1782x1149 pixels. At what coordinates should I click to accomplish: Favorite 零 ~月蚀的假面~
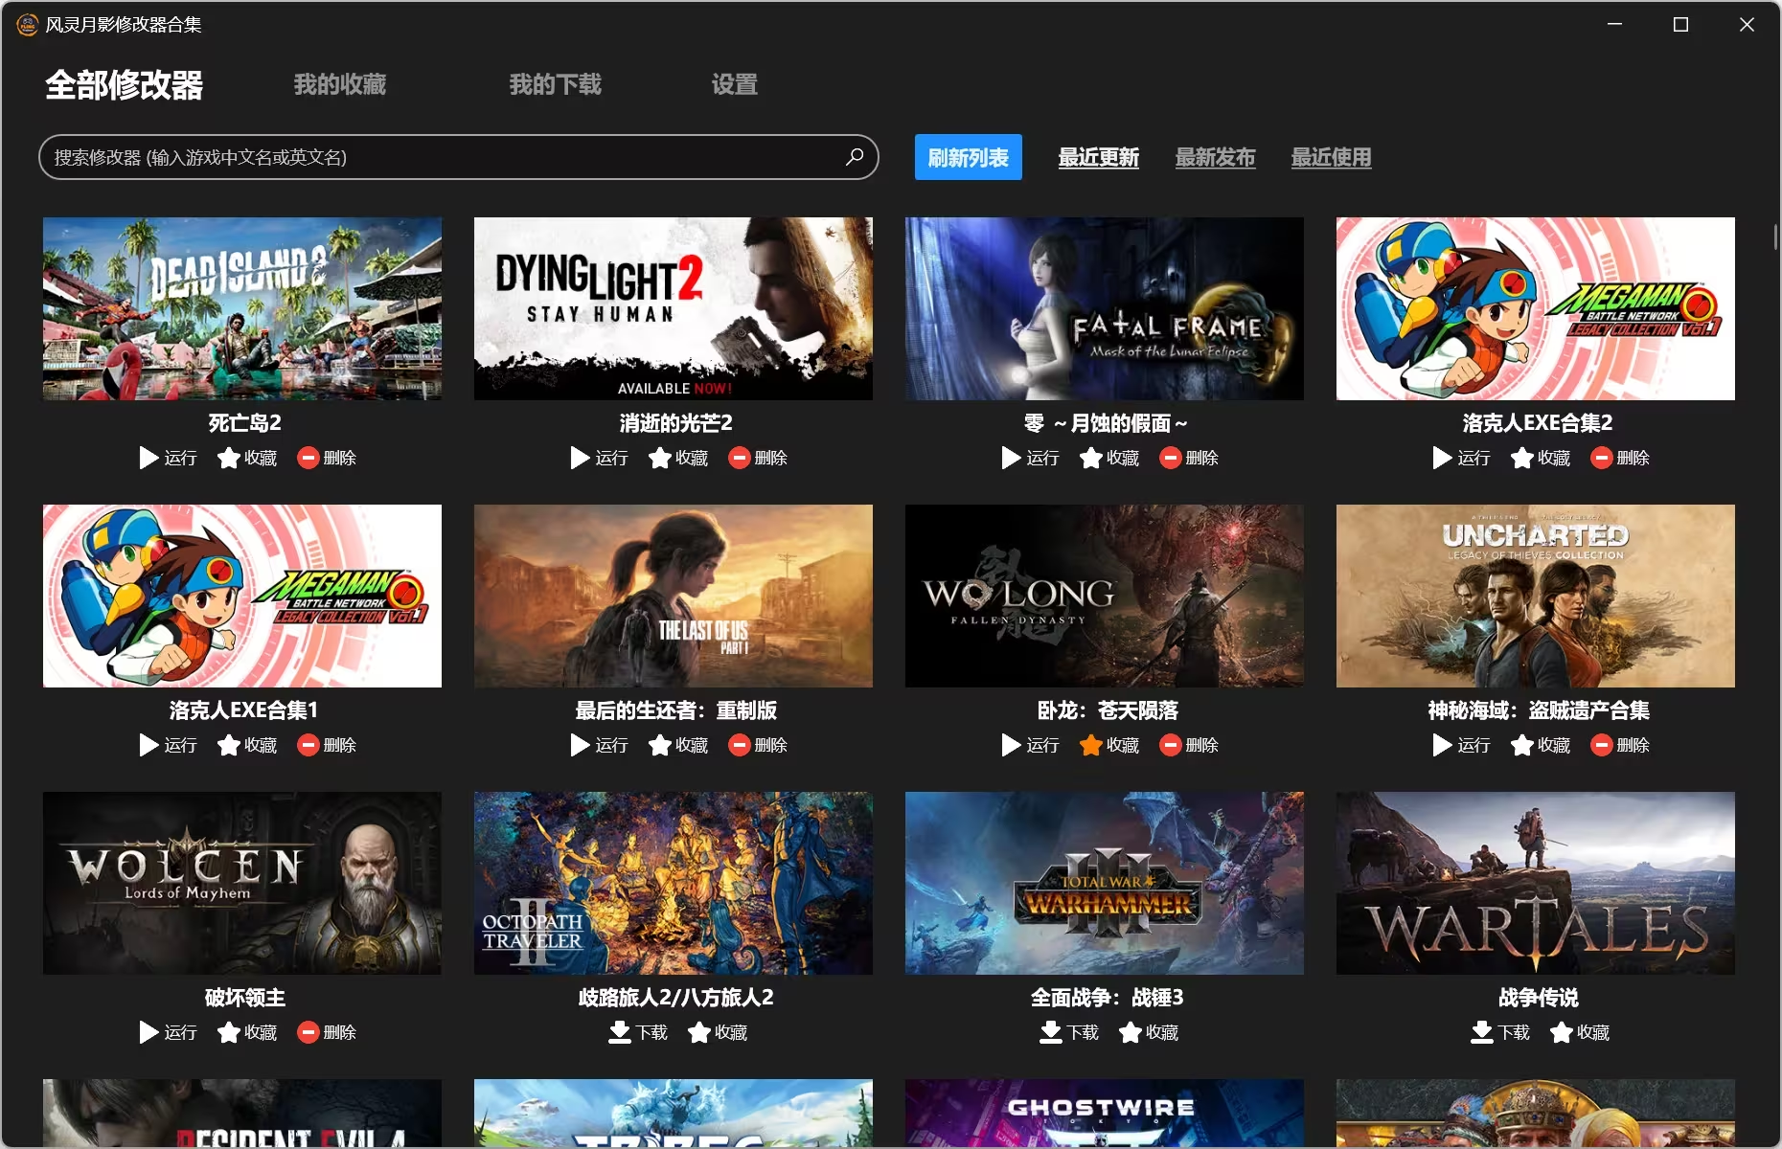point(1109,458)
